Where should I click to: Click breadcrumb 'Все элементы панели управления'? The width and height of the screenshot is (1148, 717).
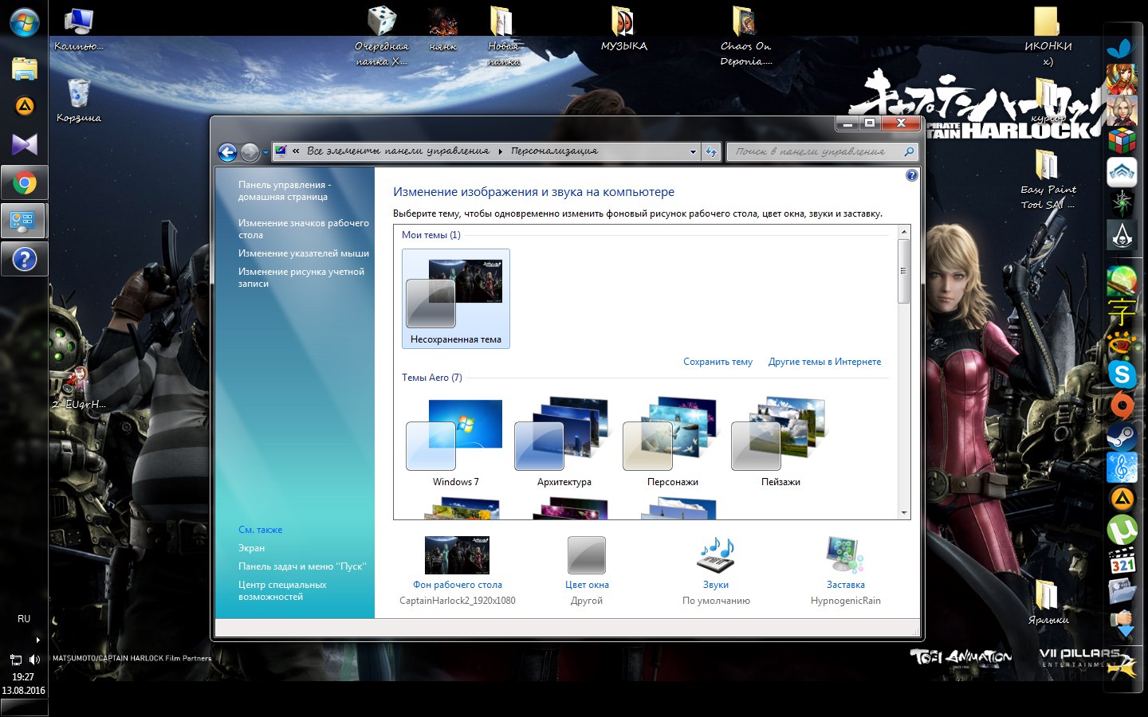pos(398,151)
